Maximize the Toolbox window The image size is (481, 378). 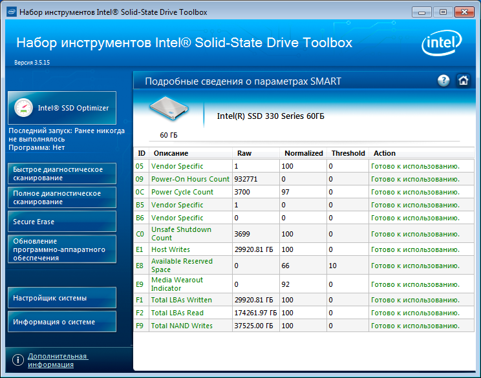tap(443, 12)
